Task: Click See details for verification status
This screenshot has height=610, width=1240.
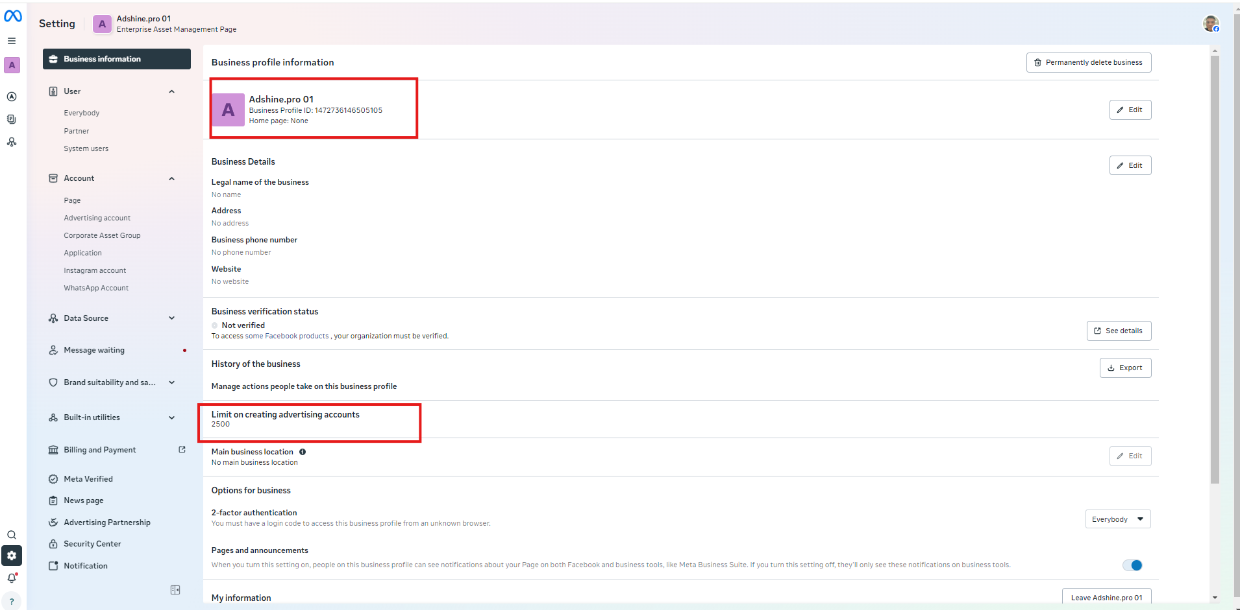Action: pos(1119,331)
